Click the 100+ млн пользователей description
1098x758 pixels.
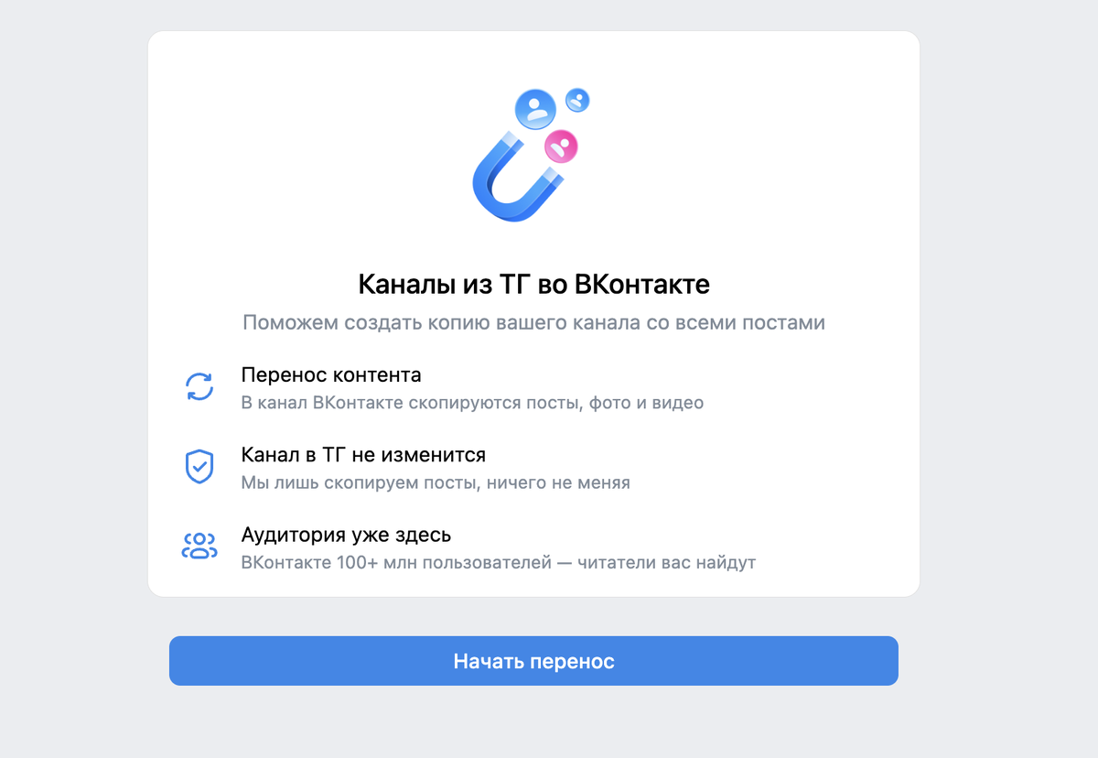tap(499, 562)
